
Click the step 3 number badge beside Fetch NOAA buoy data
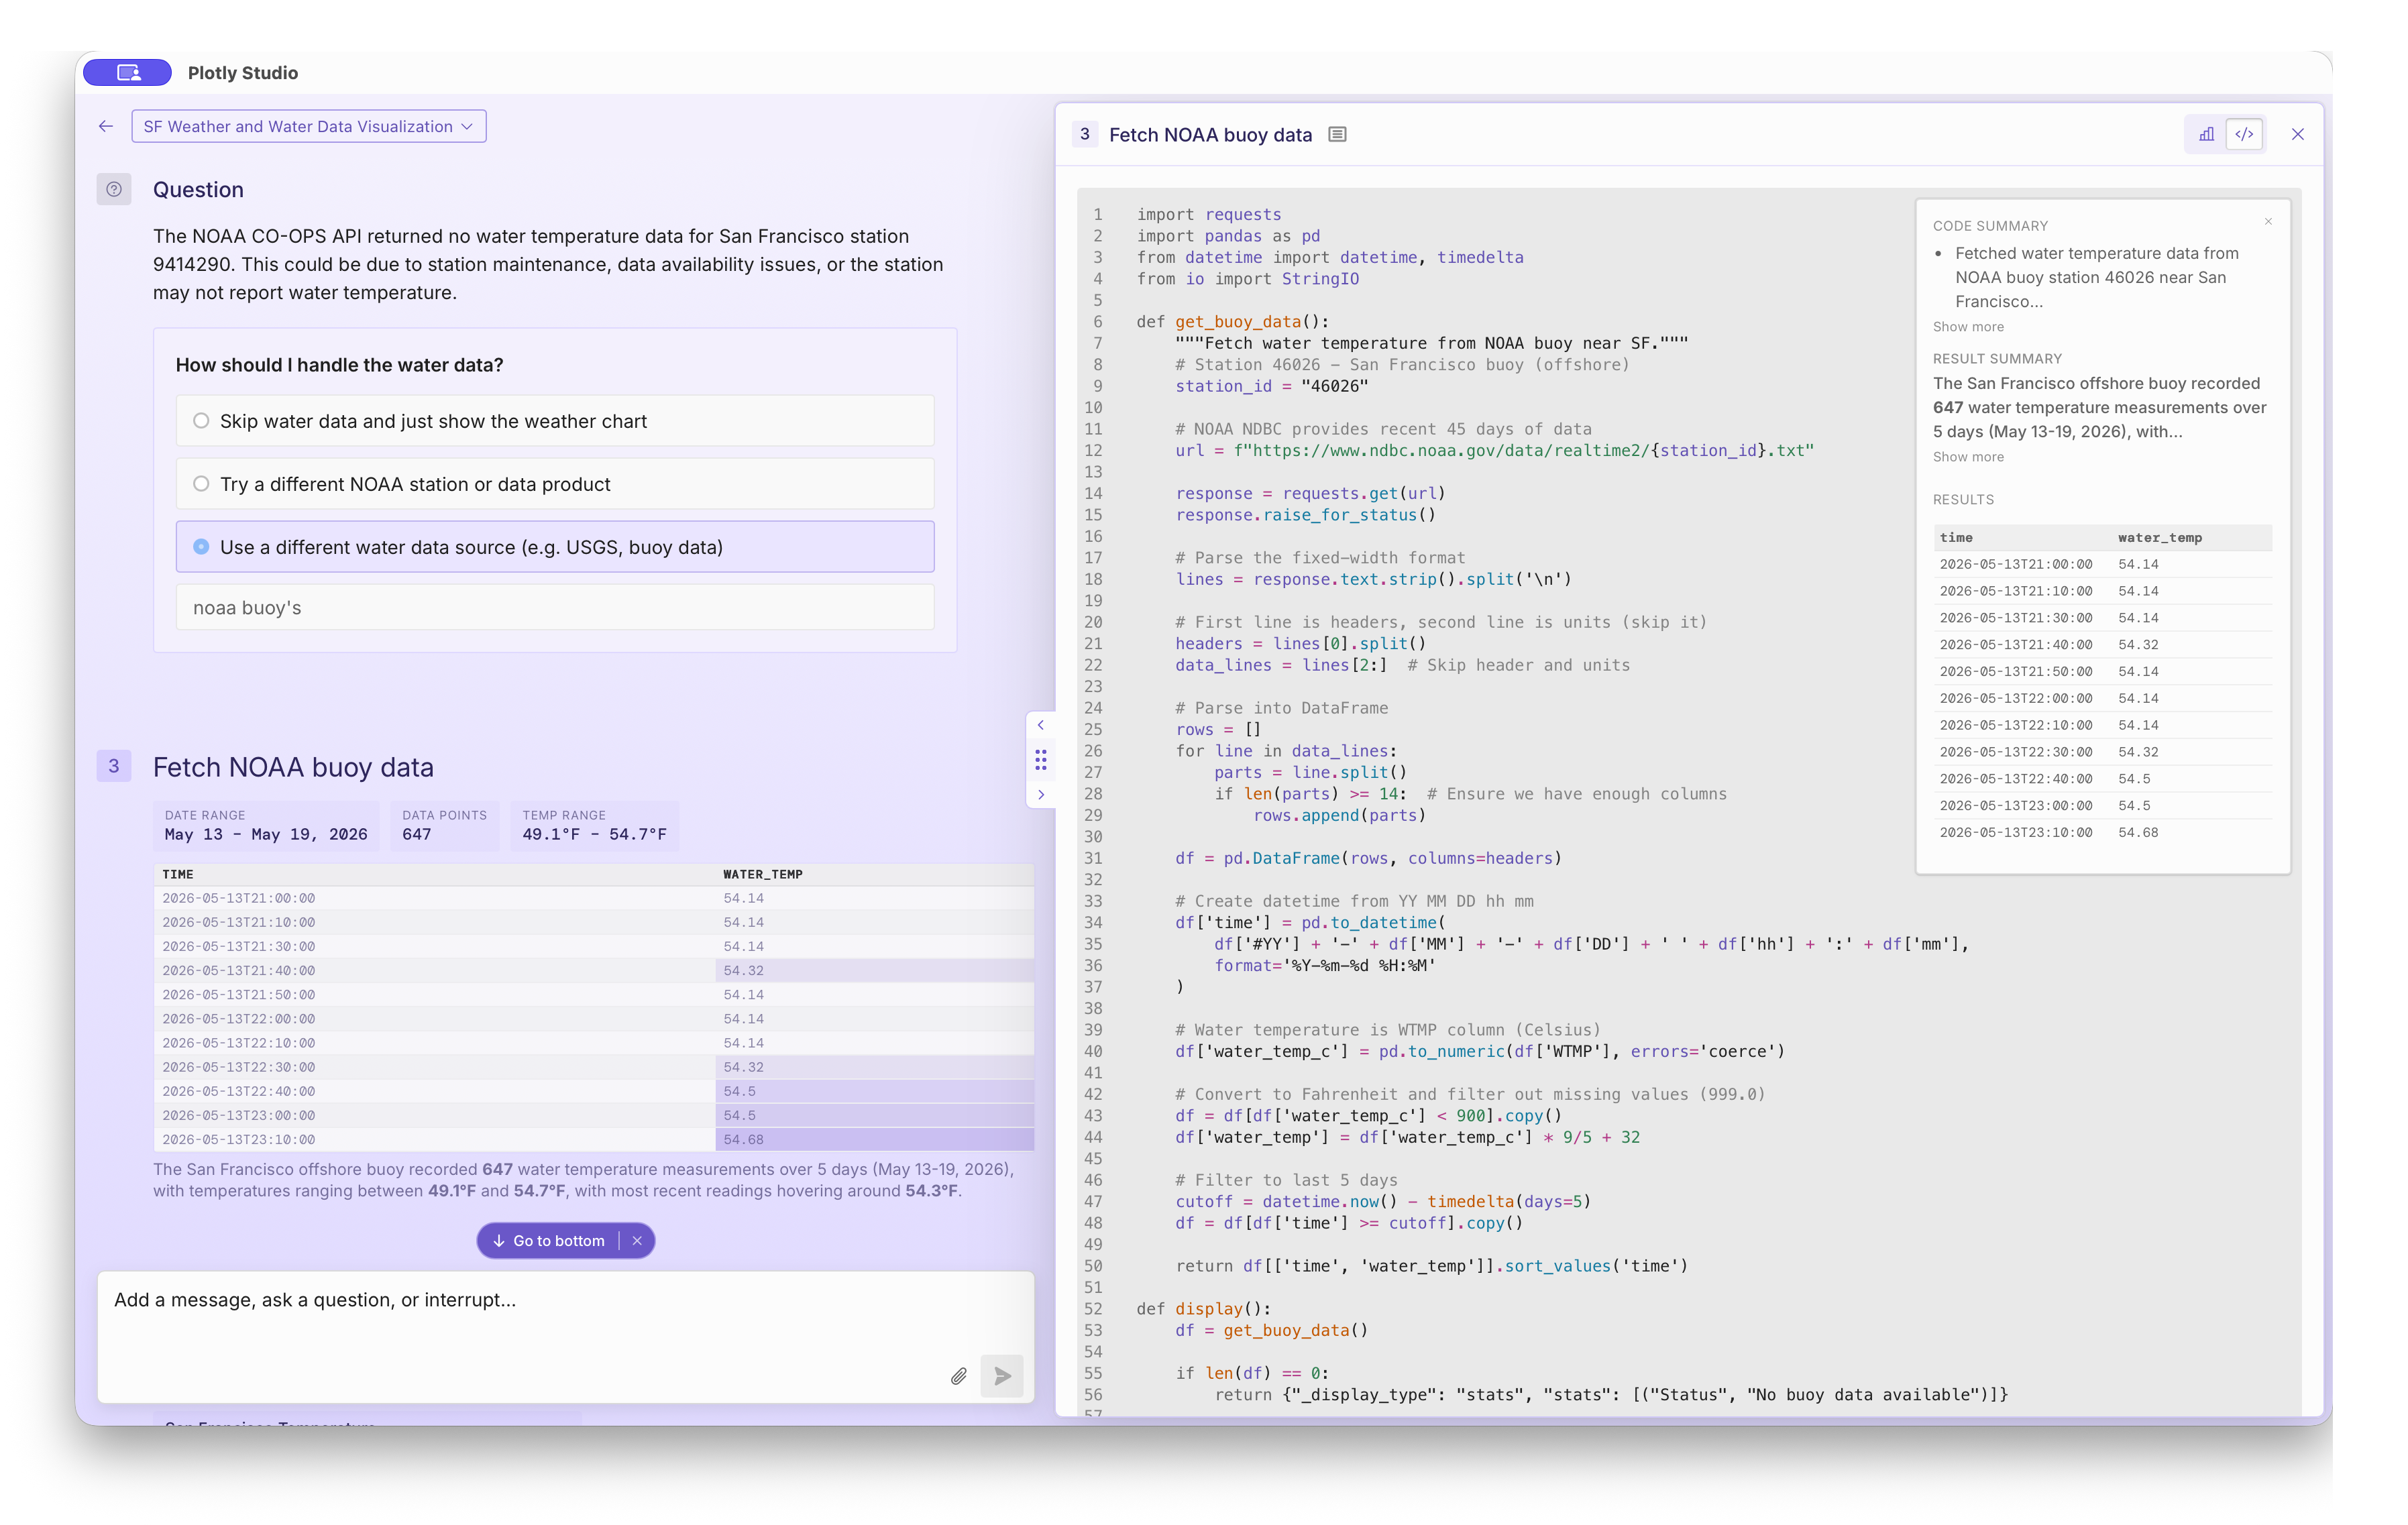[113, 766]
